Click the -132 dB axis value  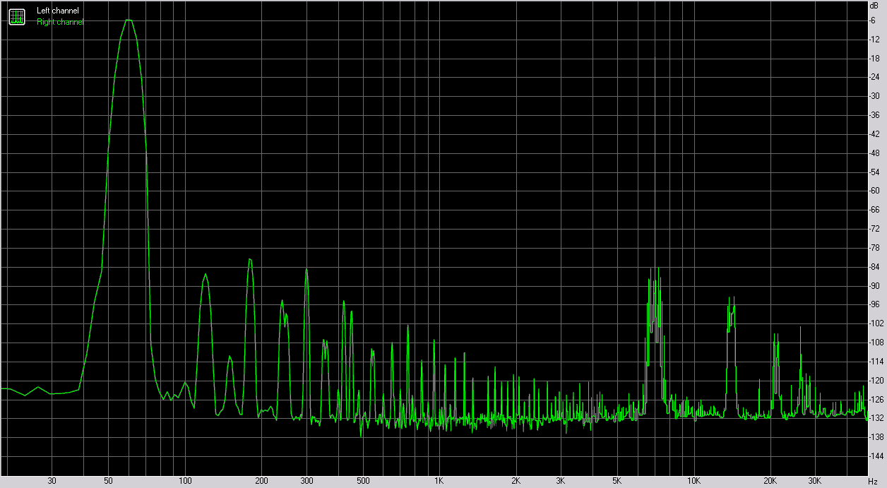pos(877,419)
